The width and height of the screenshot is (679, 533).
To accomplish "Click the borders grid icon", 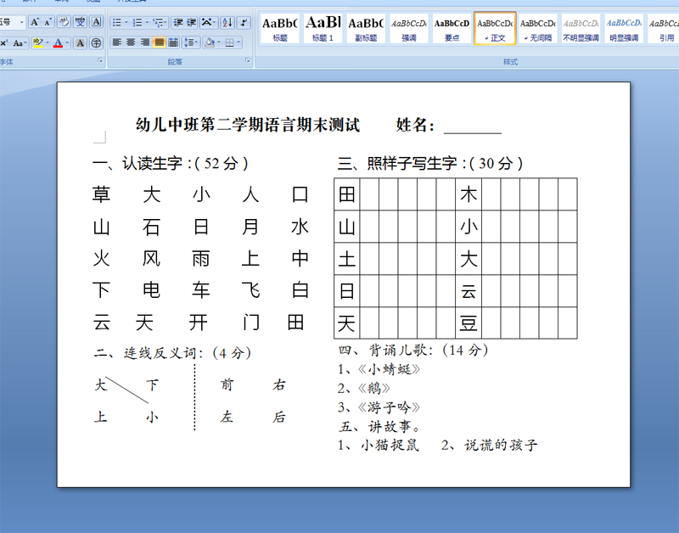I will coord(229,42).
